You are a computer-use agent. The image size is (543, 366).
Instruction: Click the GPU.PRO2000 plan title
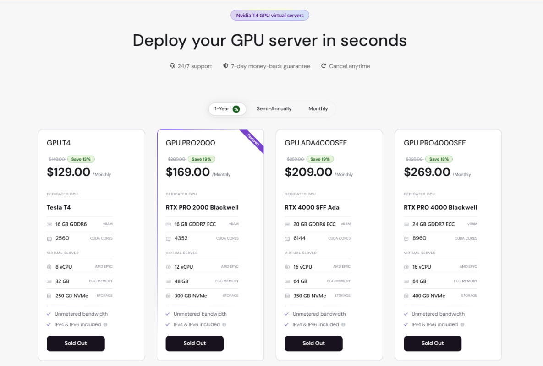(191, 143)
